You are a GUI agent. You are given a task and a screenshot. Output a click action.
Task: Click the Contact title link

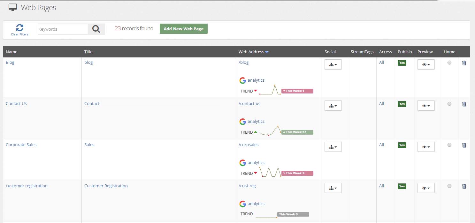tap(92, 103)
